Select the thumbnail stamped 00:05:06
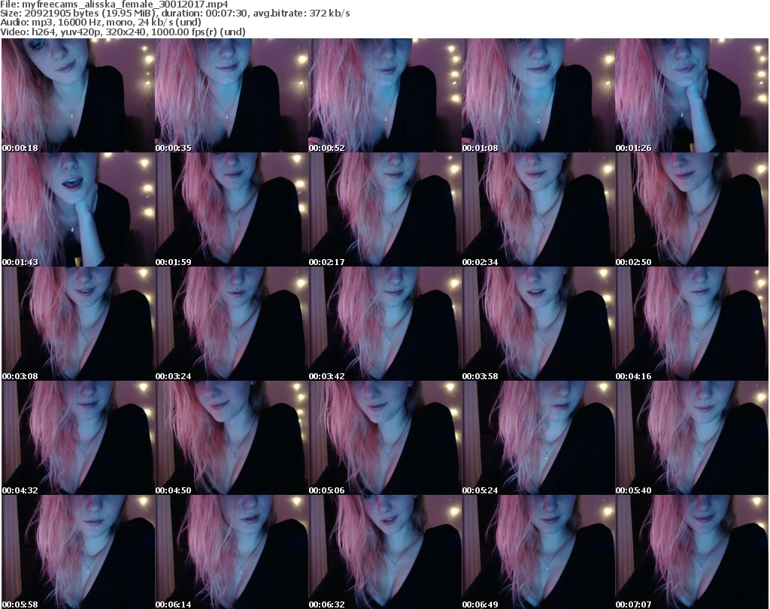Viewport: 770px width, 609px height. 385,439
